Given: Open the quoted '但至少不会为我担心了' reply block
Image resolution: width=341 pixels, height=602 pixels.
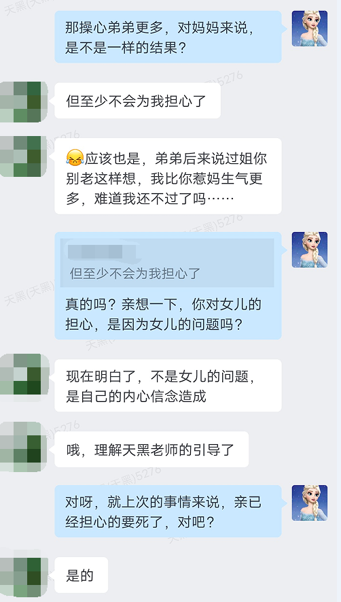Looking at the screenshot, I should [167, 263].
